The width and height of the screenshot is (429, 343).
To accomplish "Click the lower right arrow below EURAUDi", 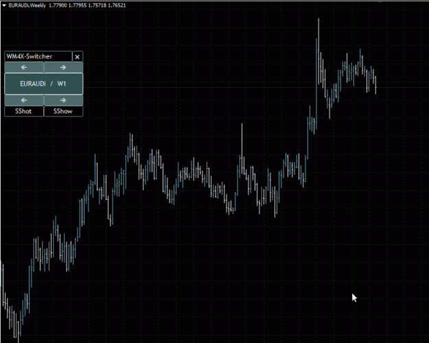I will [63, 100].
